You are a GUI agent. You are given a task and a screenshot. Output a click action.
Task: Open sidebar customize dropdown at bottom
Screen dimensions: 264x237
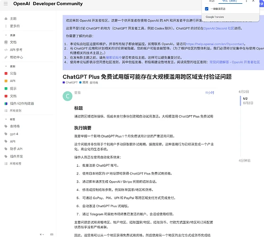42,235
